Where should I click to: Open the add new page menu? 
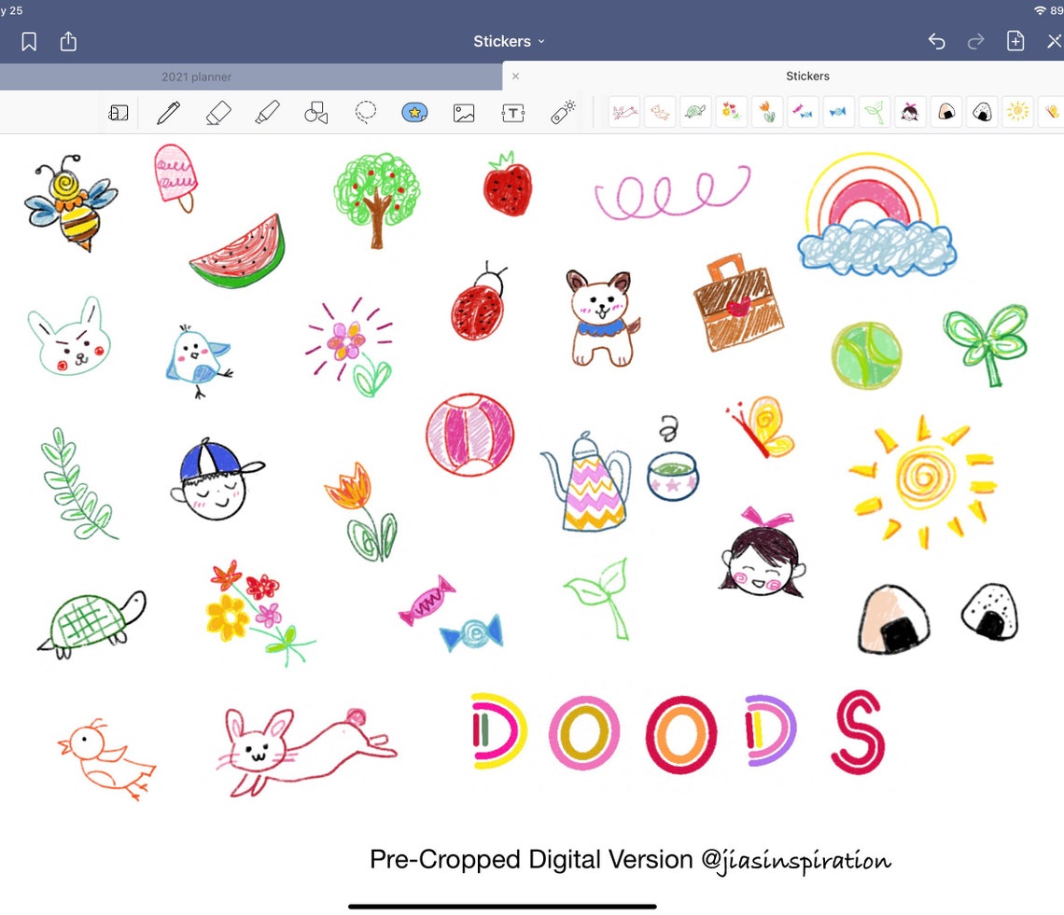(1015, 41)
